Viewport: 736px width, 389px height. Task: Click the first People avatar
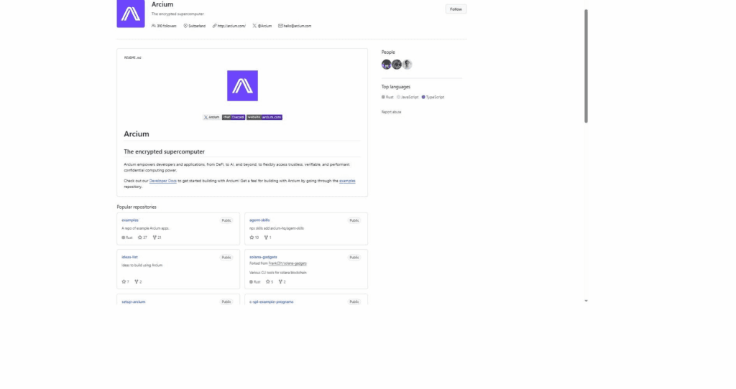tap(386, 65)
